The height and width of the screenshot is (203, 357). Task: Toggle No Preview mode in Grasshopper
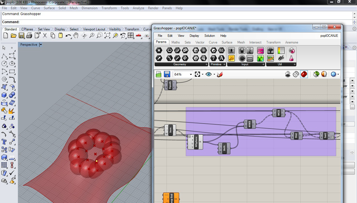(x=288, y=74)
